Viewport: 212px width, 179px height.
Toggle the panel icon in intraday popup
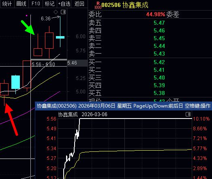tap(188, 114)
